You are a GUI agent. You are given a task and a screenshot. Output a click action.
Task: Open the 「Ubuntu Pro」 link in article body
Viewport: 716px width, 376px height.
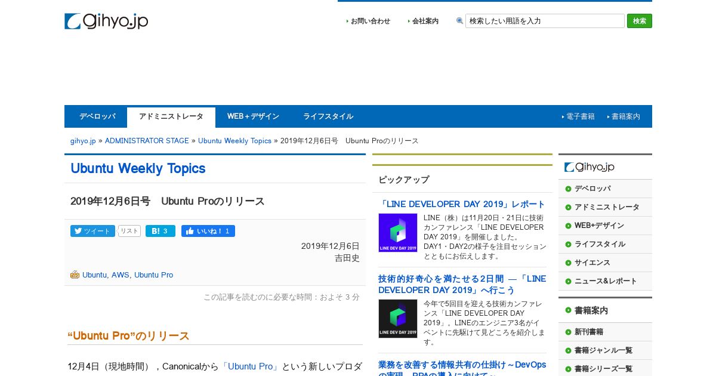point(251,366)
